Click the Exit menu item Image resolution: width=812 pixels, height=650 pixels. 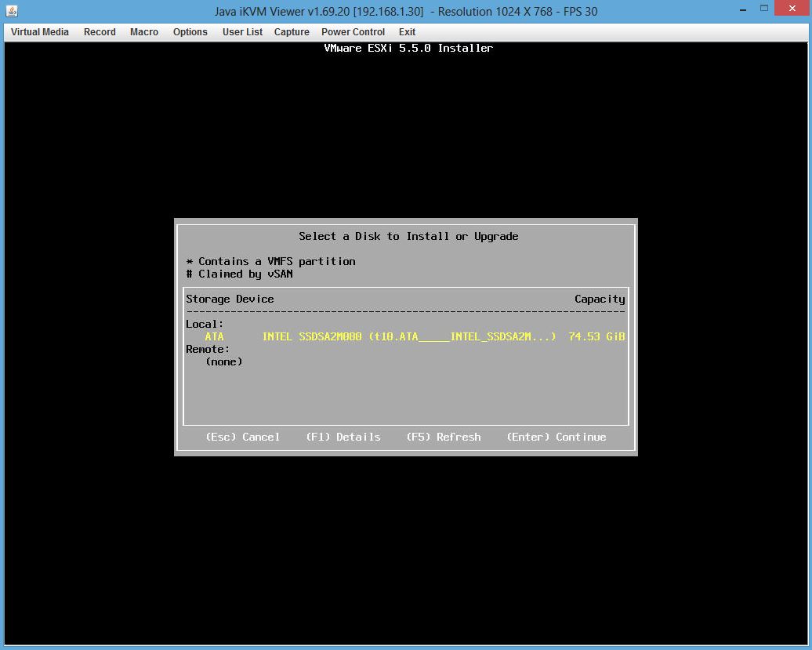[407, 32]
